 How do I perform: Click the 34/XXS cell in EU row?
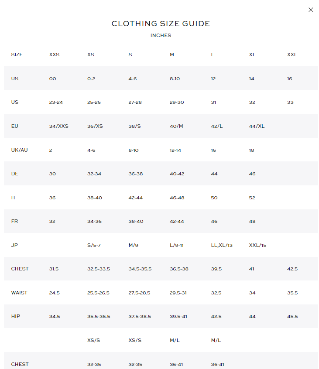[59, 126]
